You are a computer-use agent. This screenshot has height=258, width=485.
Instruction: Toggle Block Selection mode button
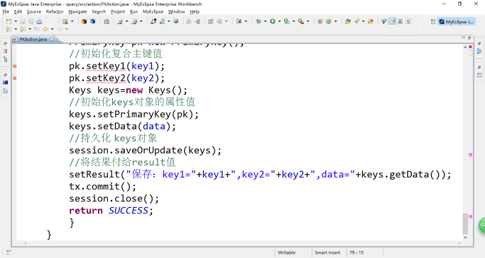click(400, 21)
